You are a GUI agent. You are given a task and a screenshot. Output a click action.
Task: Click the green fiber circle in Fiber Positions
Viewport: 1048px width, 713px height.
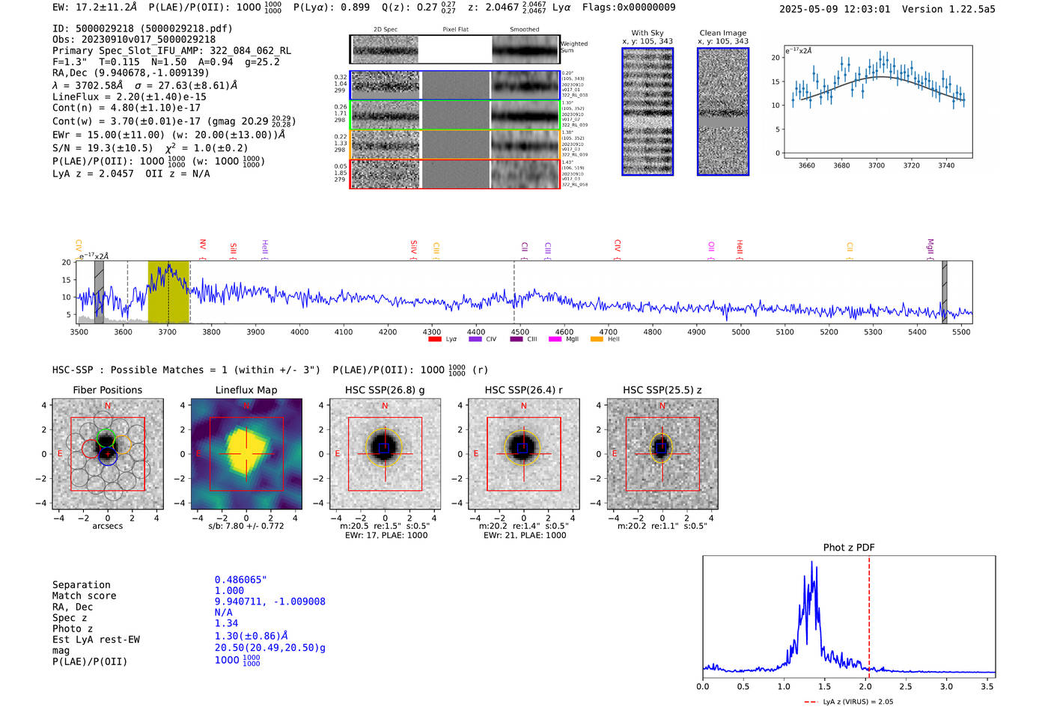(106, 439)
